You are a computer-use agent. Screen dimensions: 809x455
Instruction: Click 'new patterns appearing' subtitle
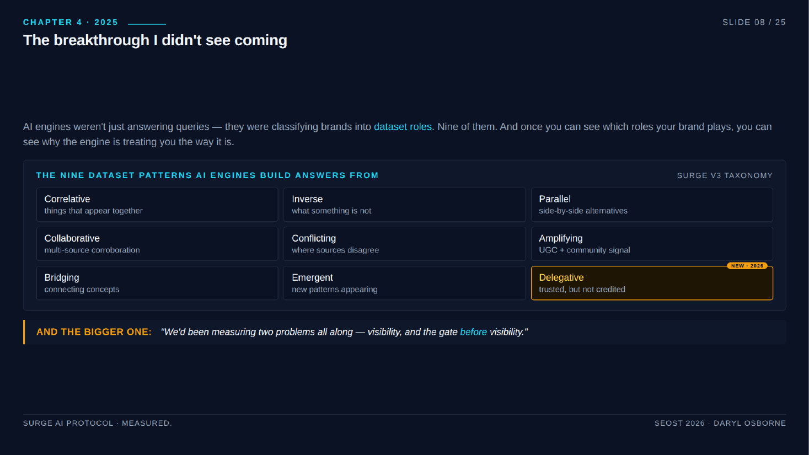point(335,290)
